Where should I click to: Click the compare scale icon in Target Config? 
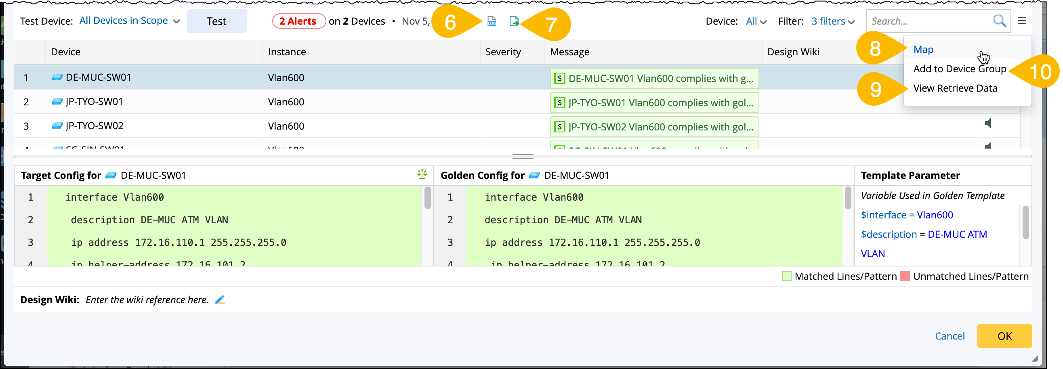(x=422, y=174)
